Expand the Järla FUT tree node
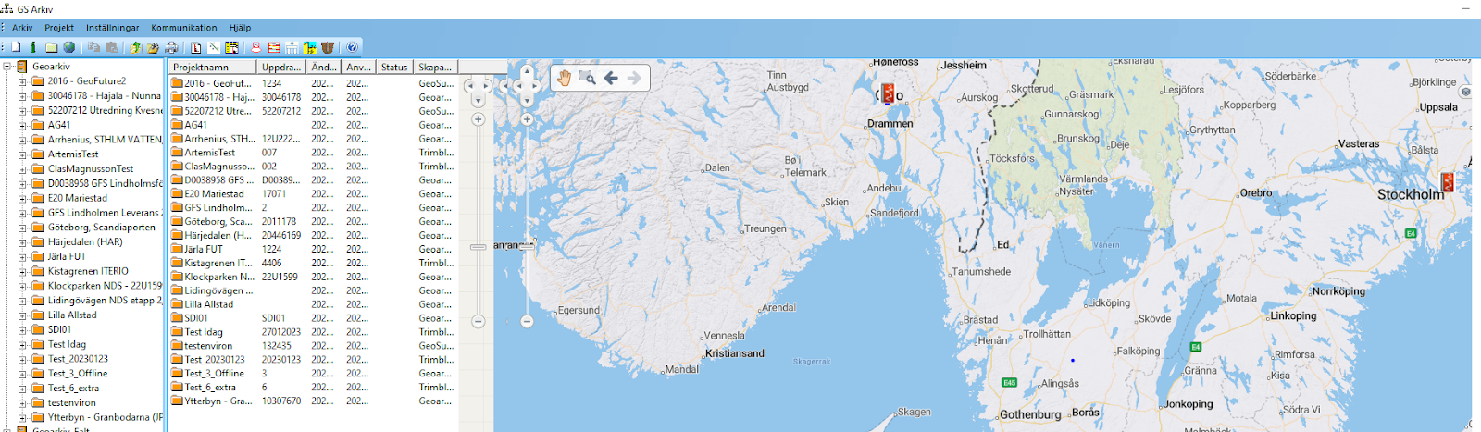The image size is (1481, 432). (22, 257)
